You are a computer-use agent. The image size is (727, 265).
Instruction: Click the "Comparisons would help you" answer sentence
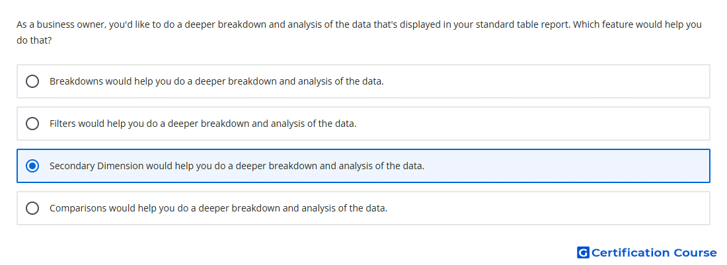point(218,208)
